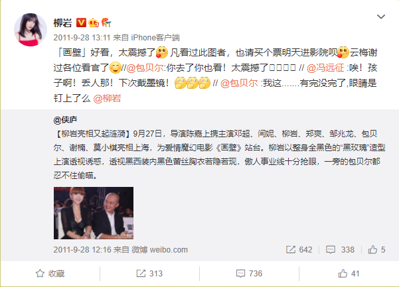Viewport: 399px width, 287px height.
Task: Click the orange V verified badge
Action: (81, 23)
